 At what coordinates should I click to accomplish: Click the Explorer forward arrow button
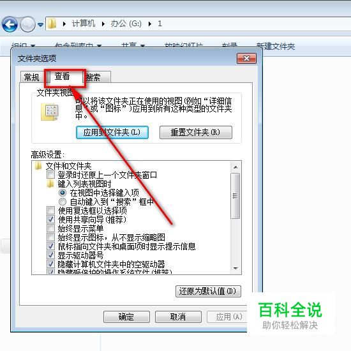point(27,24)
